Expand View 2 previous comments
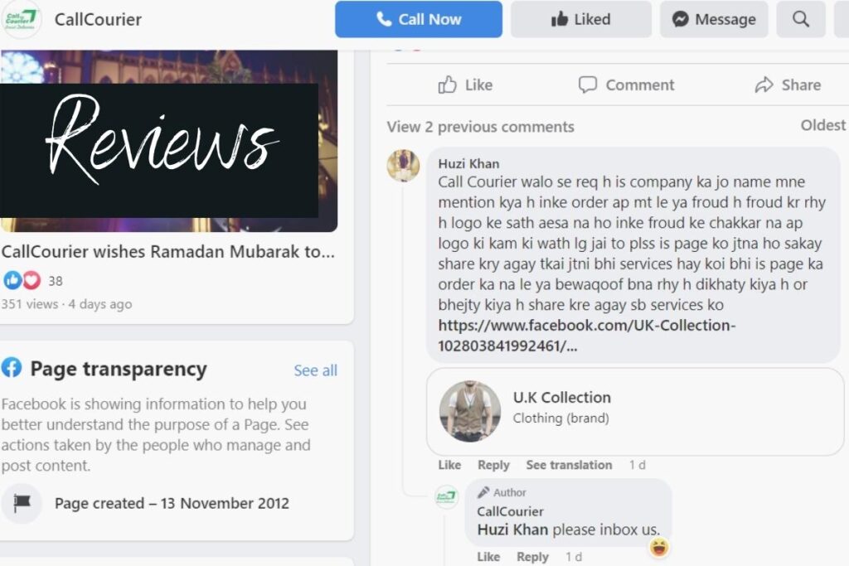Viewport: 849px width, 566px height. 480,127
